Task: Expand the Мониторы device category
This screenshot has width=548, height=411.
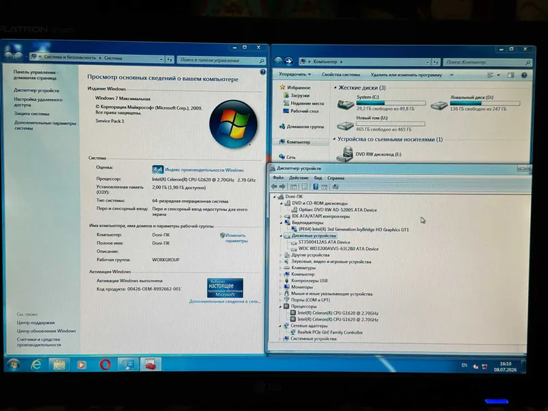Action: tap(280, 287)
